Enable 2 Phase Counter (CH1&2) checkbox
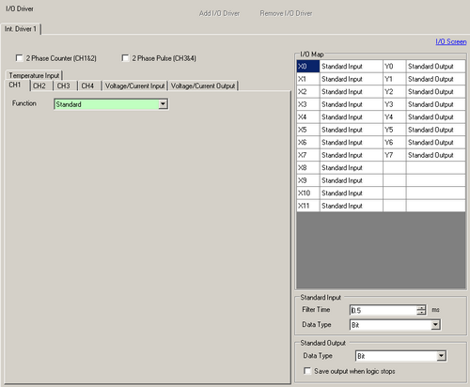This screenshot has width=470, height=387. [x=20, y=58]
